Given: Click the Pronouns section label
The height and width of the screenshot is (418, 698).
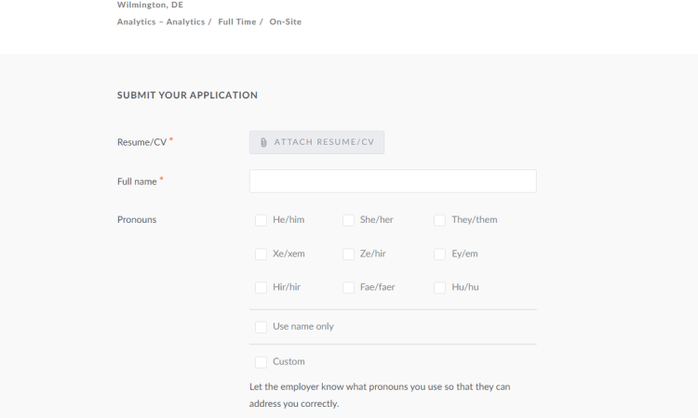Looking at the screenshot, I should pos(137,219).
